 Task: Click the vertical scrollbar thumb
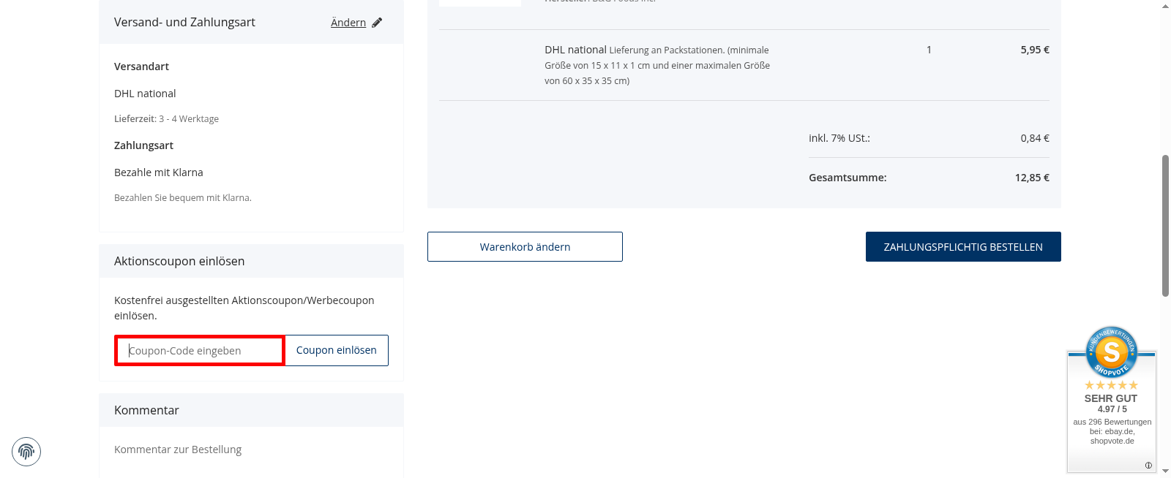point(1166,225)
